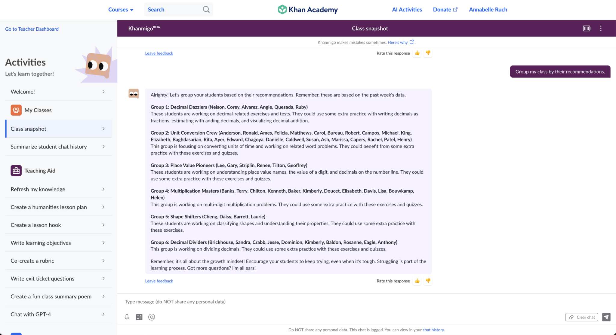Screen dimensions: 616x335
Task: Give thumbs down on top response
Action: (x=428, y=53)
